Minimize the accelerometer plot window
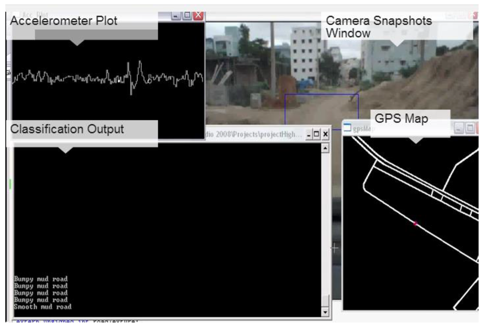Screen dimensions: 486x328 (176, 16)
